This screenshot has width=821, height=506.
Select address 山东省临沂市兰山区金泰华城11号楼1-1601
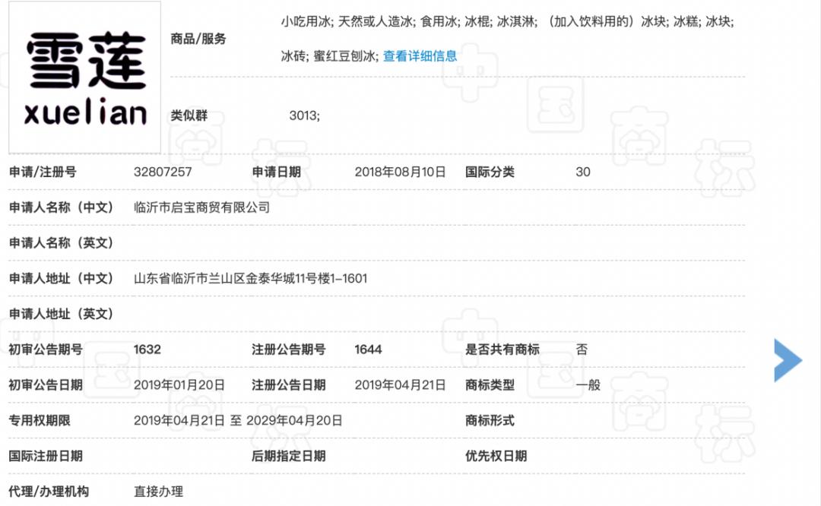tap(250, 278)
